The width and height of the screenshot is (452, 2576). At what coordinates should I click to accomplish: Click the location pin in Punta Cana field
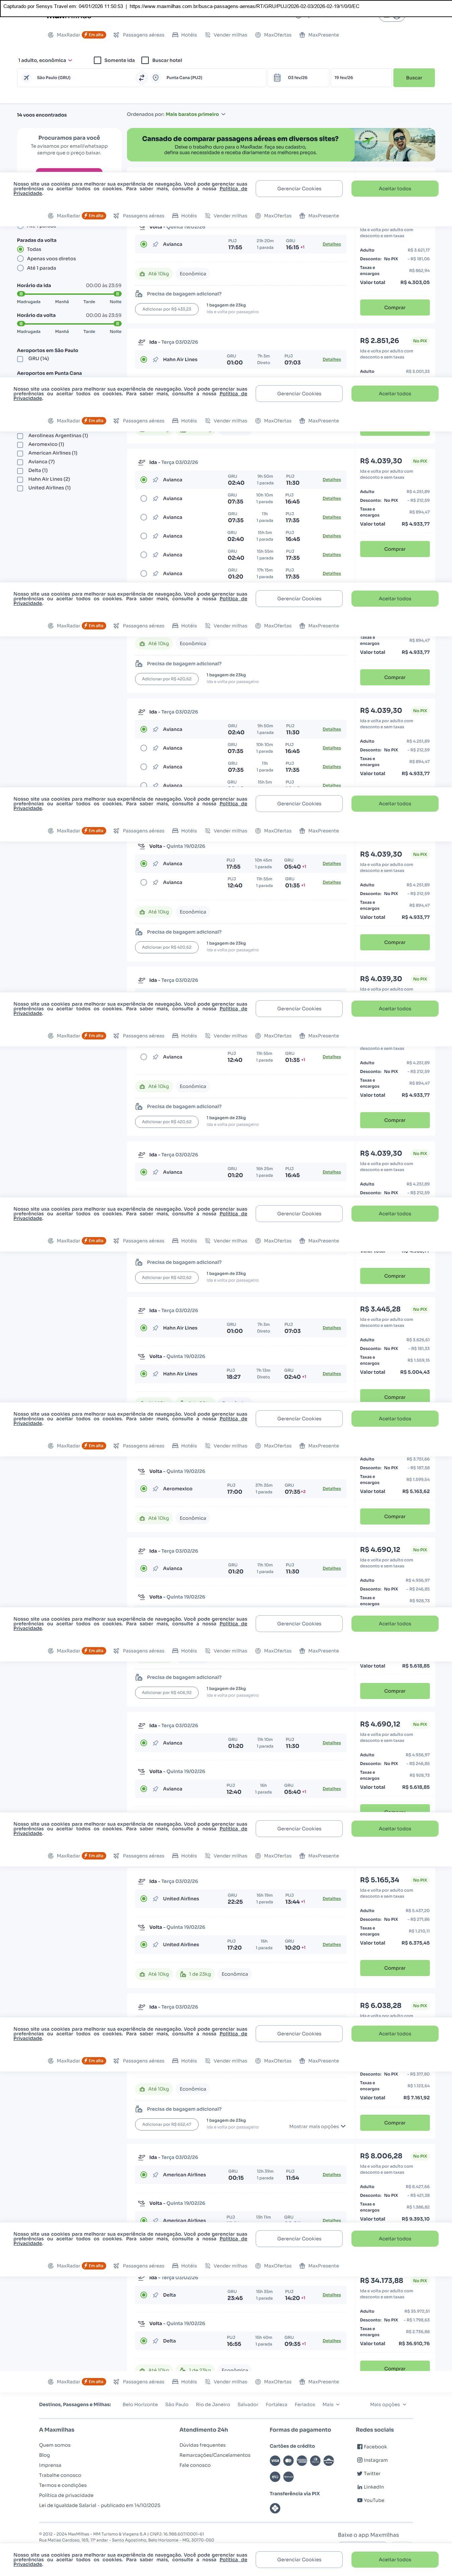click(156, 77)
